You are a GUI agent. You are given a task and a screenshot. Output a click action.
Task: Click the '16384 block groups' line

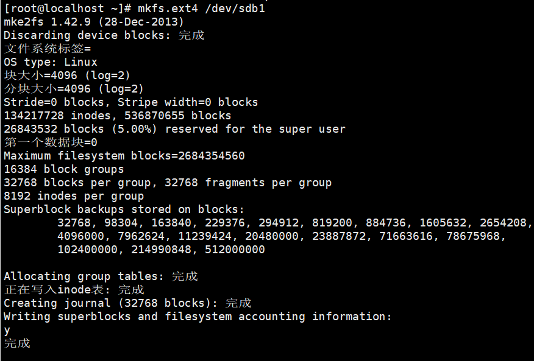pyautogui.click(x=63, y=169)
